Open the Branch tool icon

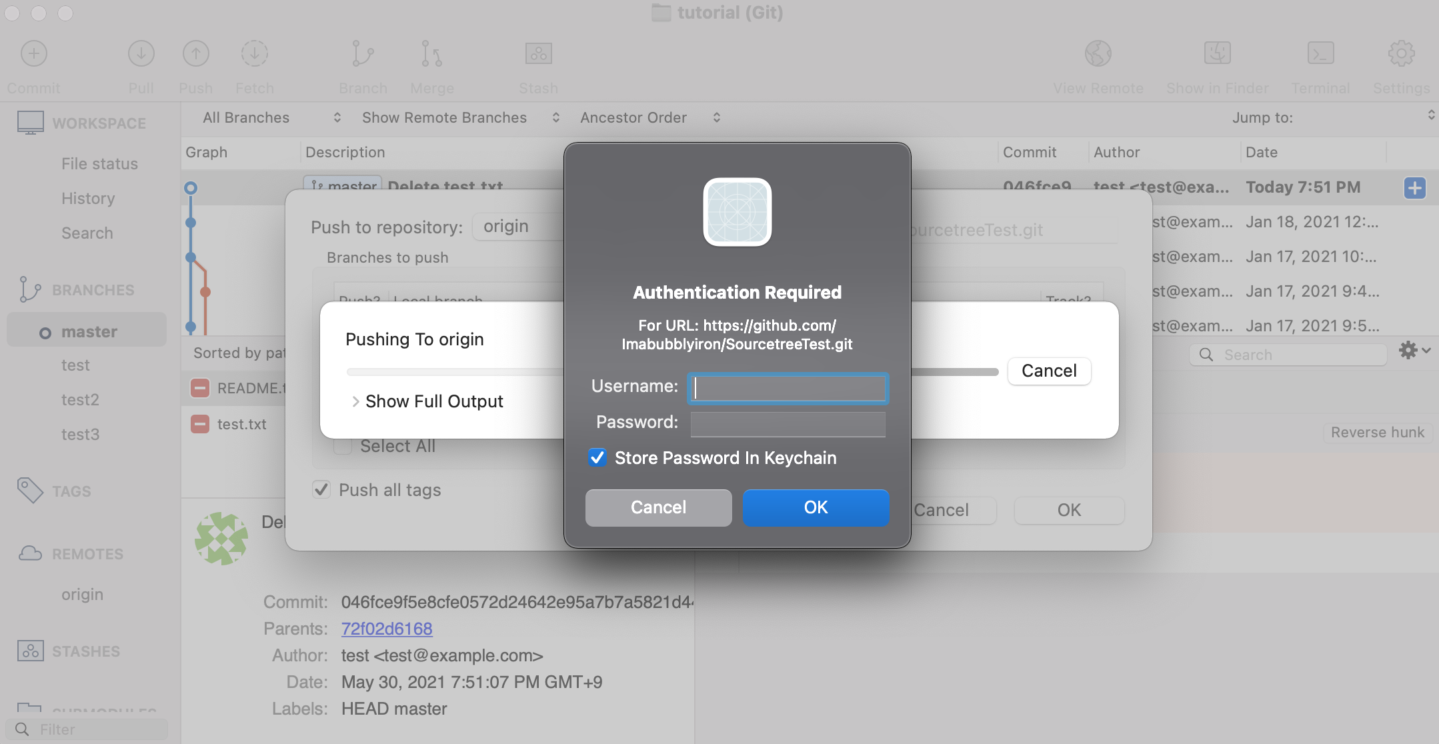point(362,54)
